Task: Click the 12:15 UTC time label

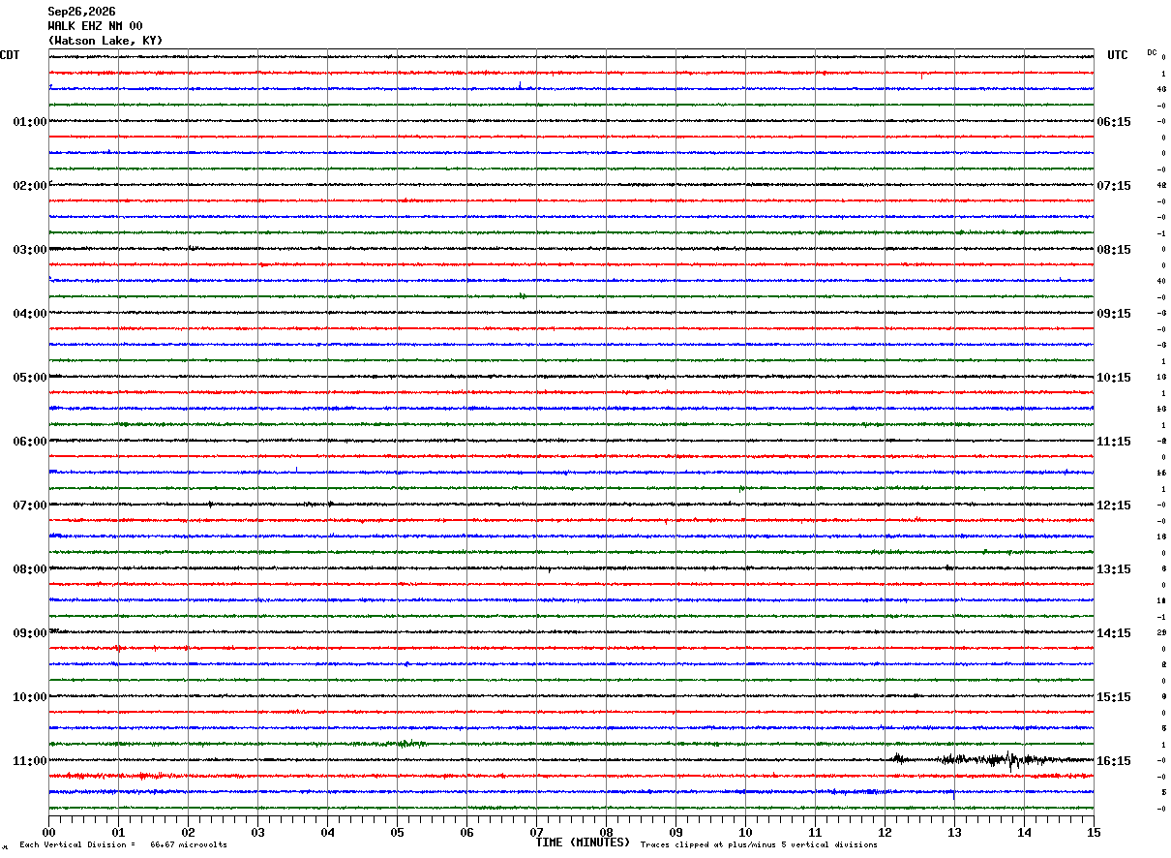Action: point(1113,506)
